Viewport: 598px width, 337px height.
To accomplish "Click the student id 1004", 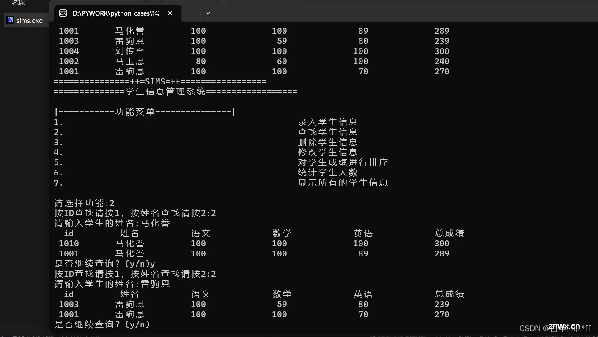I will click(x=69, y=51).
